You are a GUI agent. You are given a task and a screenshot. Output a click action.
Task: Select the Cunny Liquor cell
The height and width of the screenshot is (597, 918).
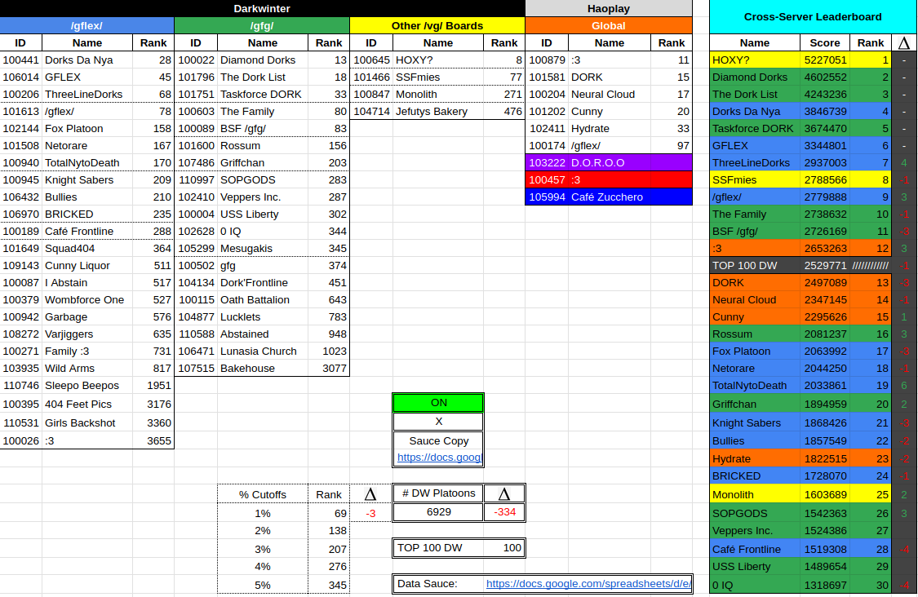(x=87, y=265)
